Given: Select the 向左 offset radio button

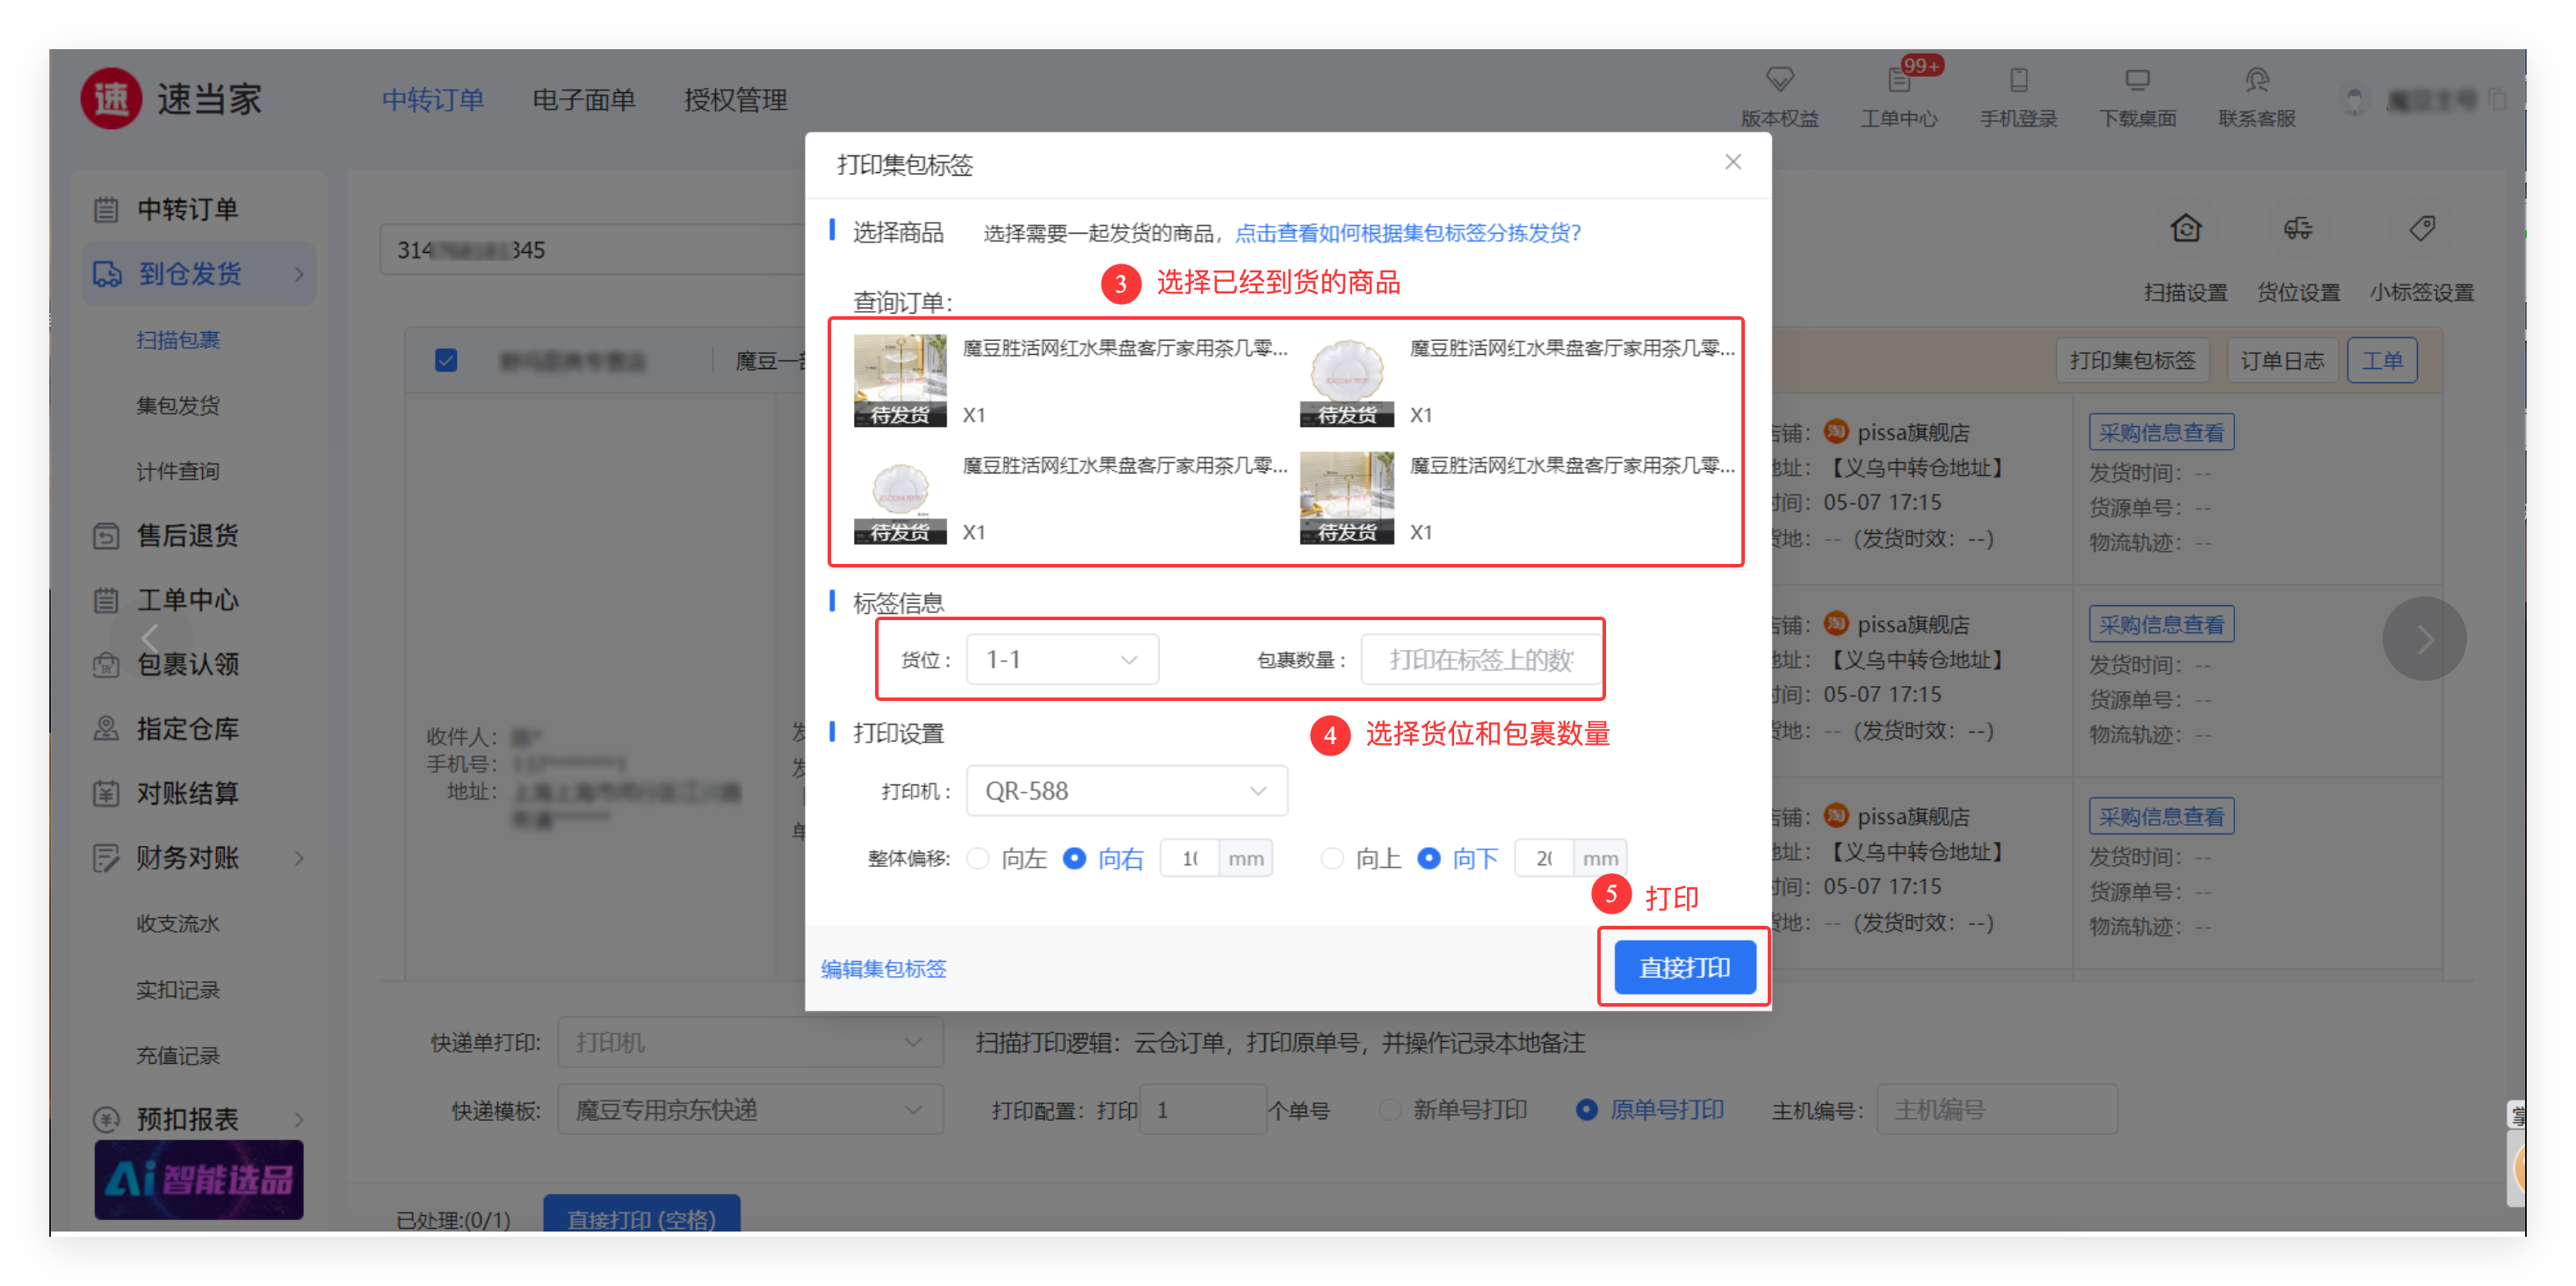Looking at the screenshot, I should click(x=978, y=858).
